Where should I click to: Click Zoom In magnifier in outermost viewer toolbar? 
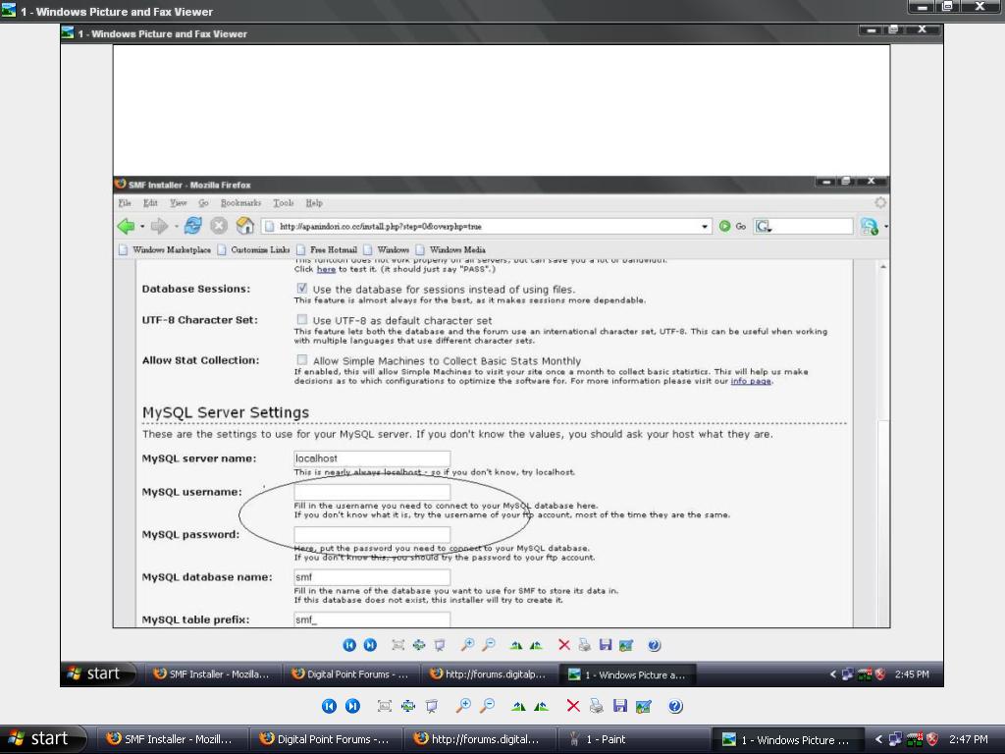tap(463, 706)
